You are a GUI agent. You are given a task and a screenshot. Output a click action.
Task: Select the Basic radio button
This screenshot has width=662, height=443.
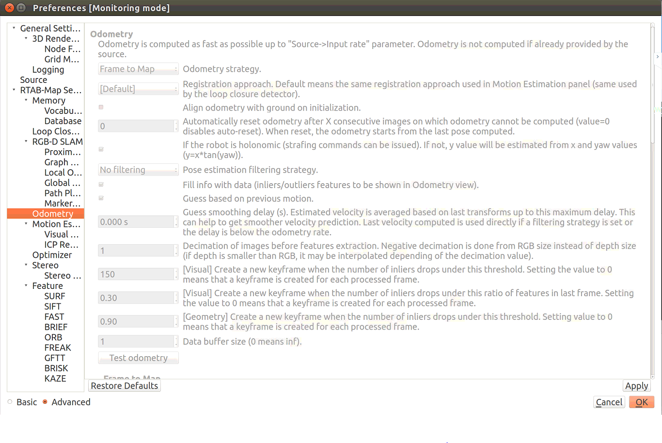pos(10,402)
